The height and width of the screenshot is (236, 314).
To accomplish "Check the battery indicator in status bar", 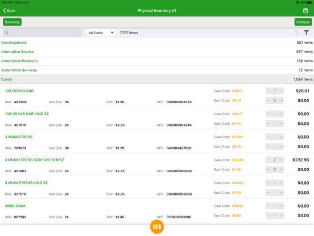I will point(309,2).
